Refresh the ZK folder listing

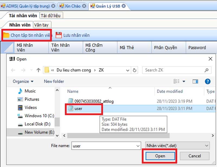tap(134, 70)
